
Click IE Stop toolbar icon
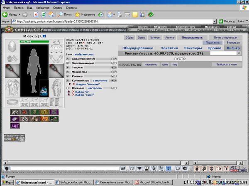36,14
